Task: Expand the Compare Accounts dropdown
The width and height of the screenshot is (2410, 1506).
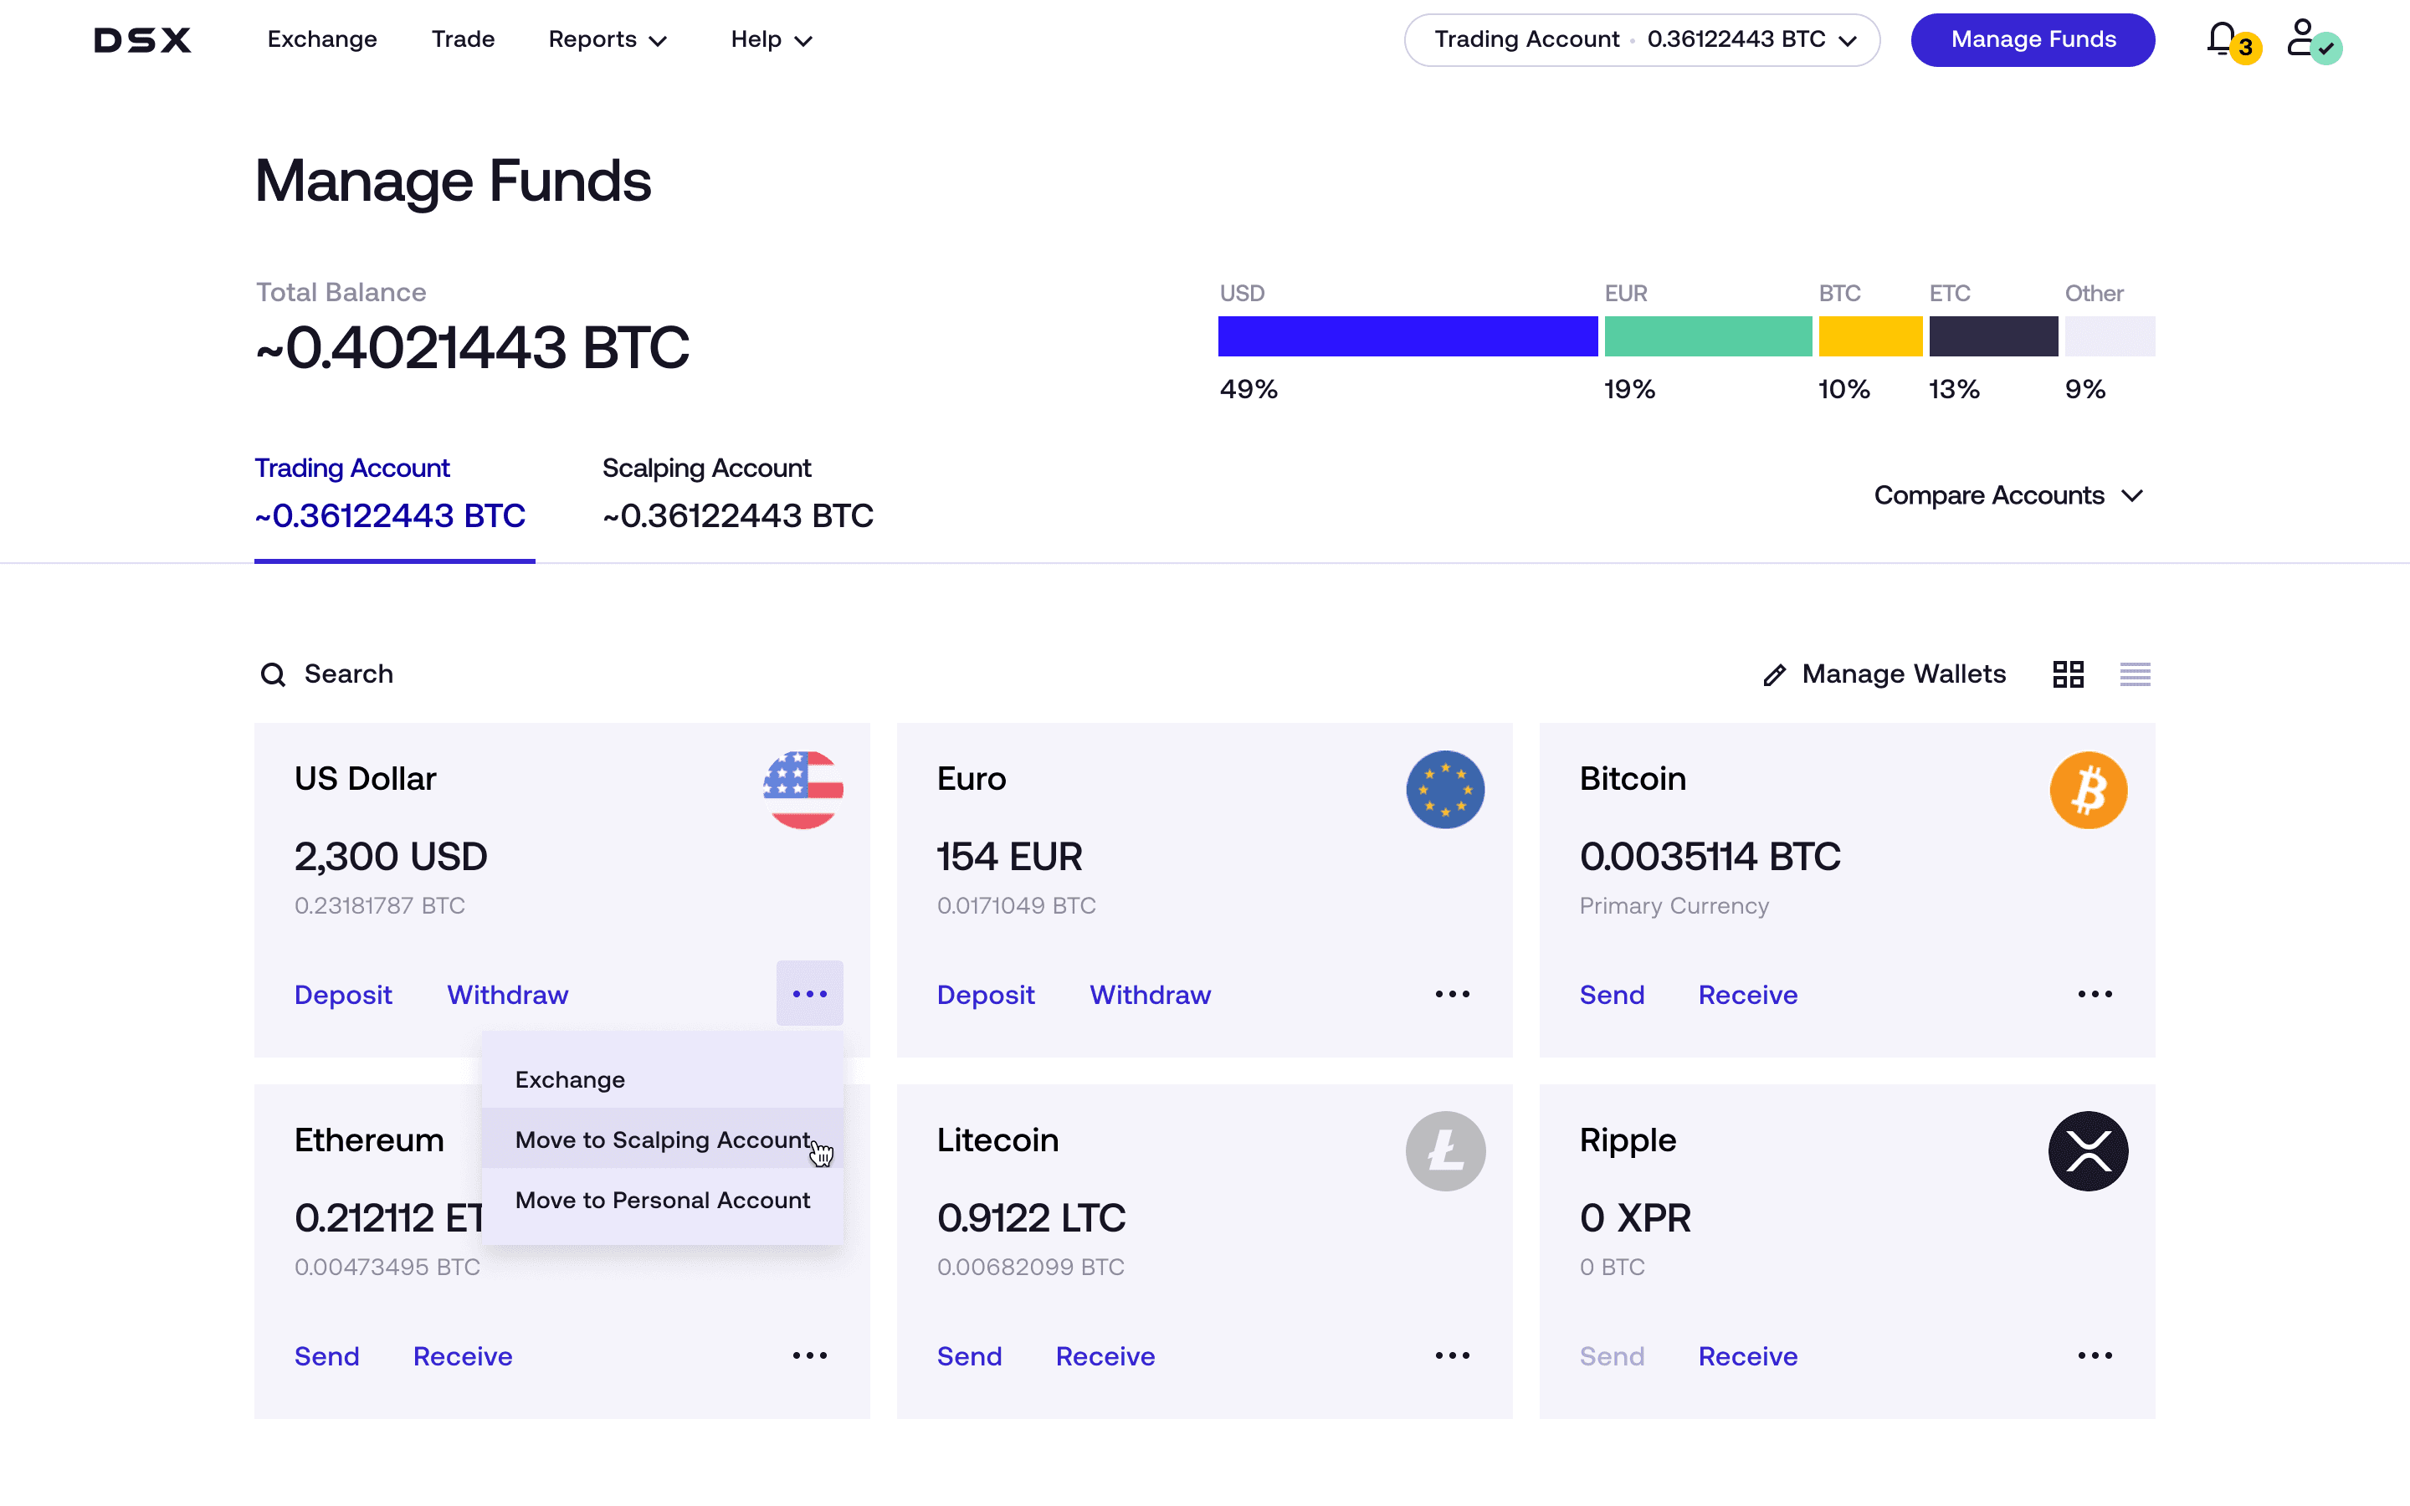Action: 2007,495
